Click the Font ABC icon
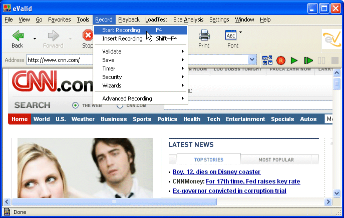Image resolution: width=344 pixels, height=218 pixels. 231,35
